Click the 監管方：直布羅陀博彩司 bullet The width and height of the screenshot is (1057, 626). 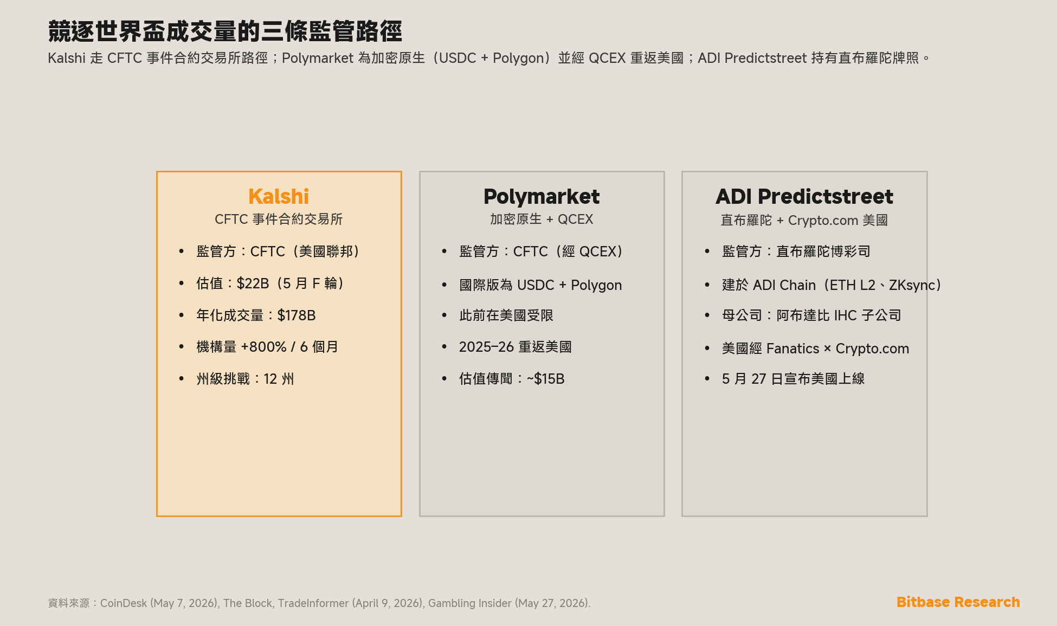[x=796, y=251]
